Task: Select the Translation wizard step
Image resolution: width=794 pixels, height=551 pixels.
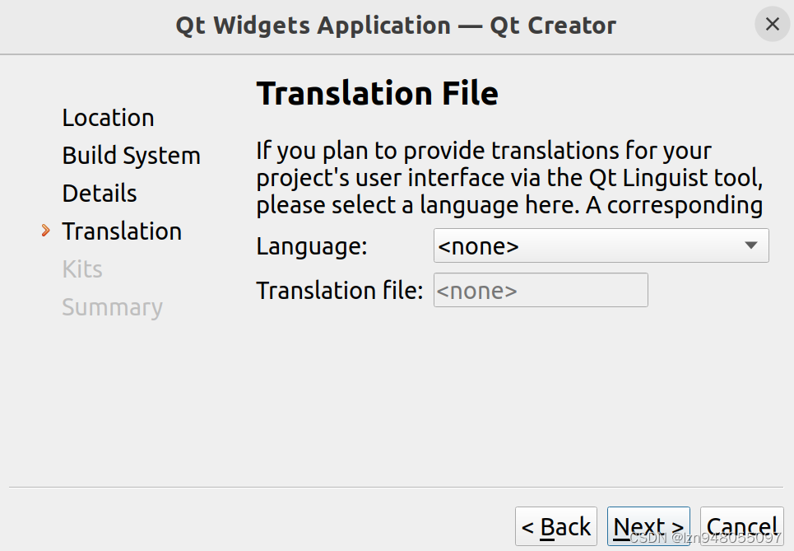Action: (122, 231)
